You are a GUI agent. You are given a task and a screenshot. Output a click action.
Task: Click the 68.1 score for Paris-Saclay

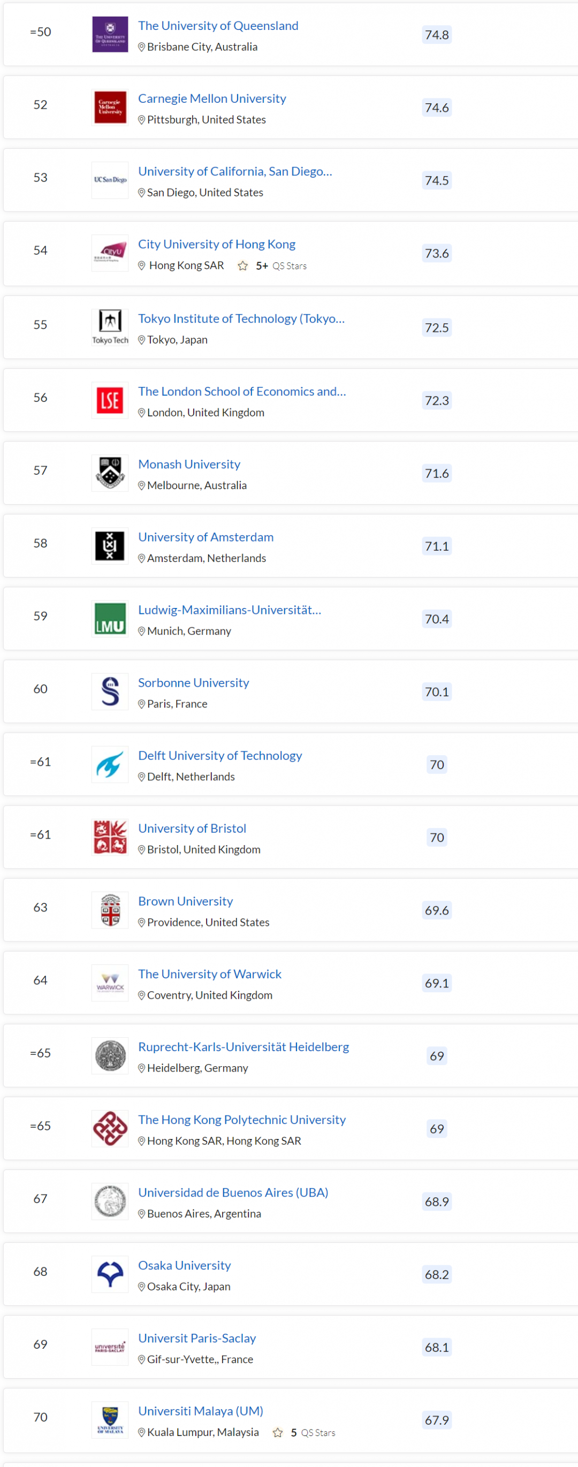pyautogui.click(x=437, y=1348)
